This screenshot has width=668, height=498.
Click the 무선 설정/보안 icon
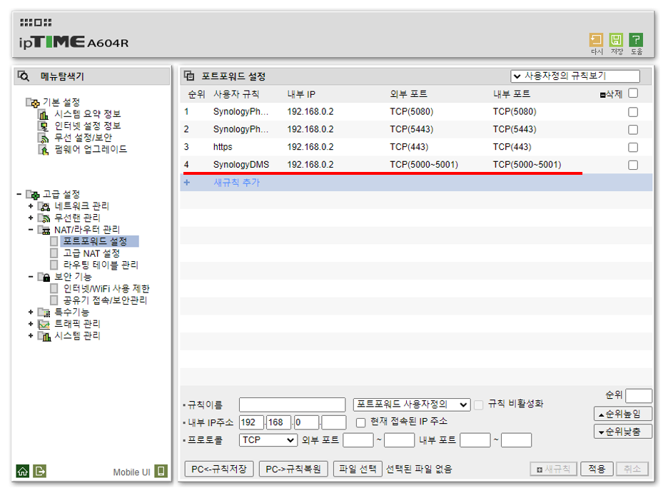click(43, 138)
